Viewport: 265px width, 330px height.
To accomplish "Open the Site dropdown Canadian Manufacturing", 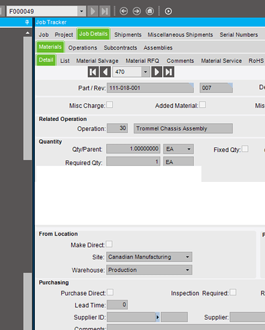I will pos(149,257).
